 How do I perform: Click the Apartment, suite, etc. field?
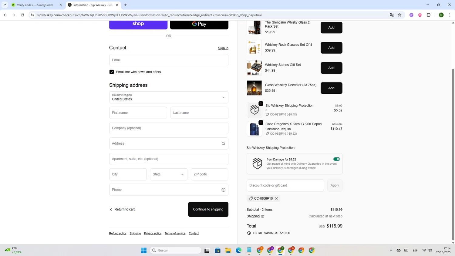(x=169, y=159)
